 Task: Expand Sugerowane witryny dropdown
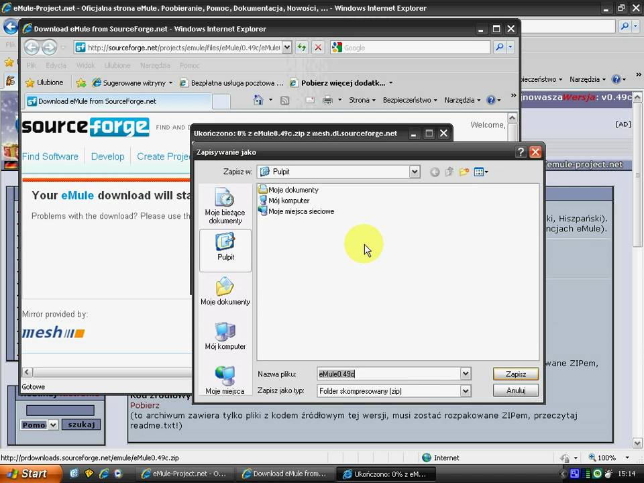click(171, 83)
